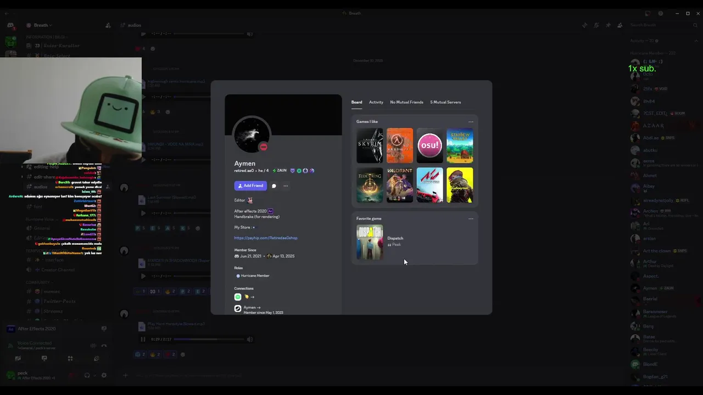Switch to the Board tab
Viewport: 703px width, 395px height.
tap(356, 102)
